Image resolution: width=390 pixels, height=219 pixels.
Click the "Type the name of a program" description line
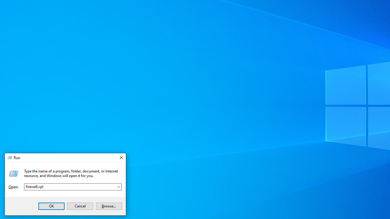[71, 171]
